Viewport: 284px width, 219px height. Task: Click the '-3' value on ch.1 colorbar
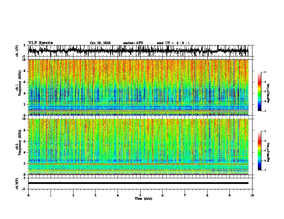(264, 72)
